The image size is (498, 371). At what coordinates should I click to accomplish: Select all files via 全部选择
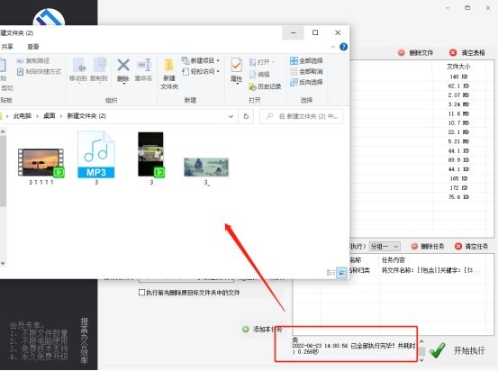click(306, 60)
